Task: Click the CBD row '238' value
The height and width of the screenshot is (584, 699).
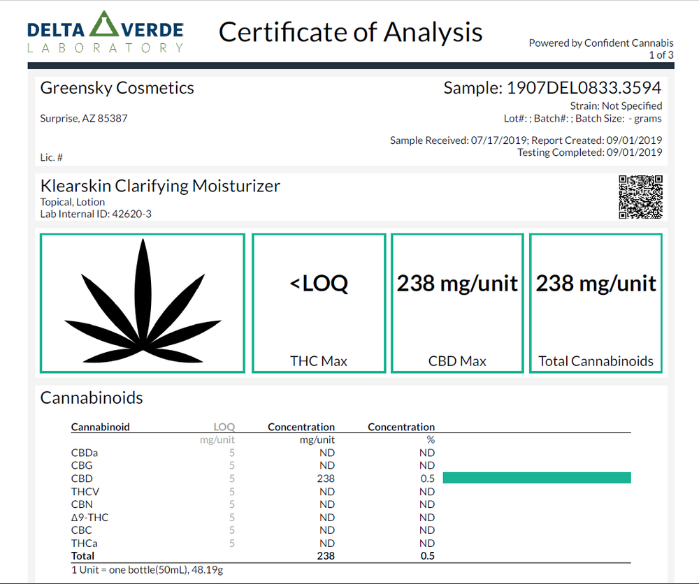Action: (x=326, y=479)
